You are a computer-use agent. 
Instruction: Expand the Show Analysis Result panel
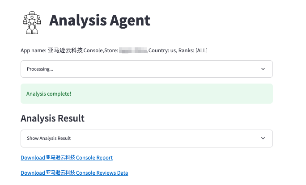click(x=147, y=139)
